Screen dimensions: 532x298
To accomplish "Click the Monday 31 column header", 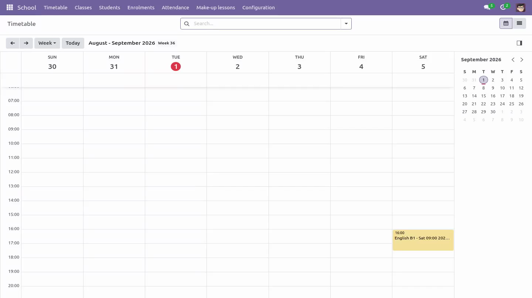I will [114, 62].
